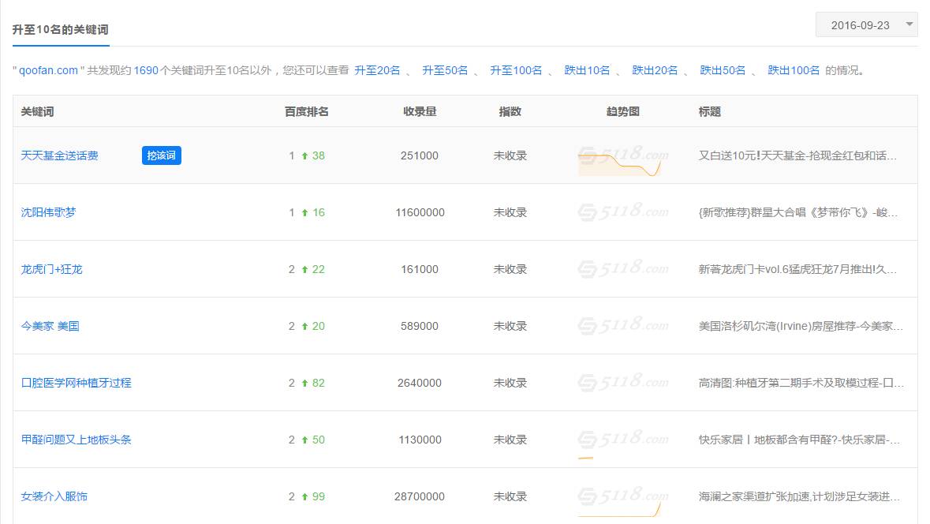Switch to the 升至10名的关键词 tab
The width and height of the screenshot is (930, 524).
click(x=61, y=29)
